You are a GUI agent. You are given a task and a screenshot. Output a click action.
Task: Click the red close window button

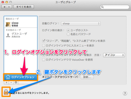[x=3, y=2]
